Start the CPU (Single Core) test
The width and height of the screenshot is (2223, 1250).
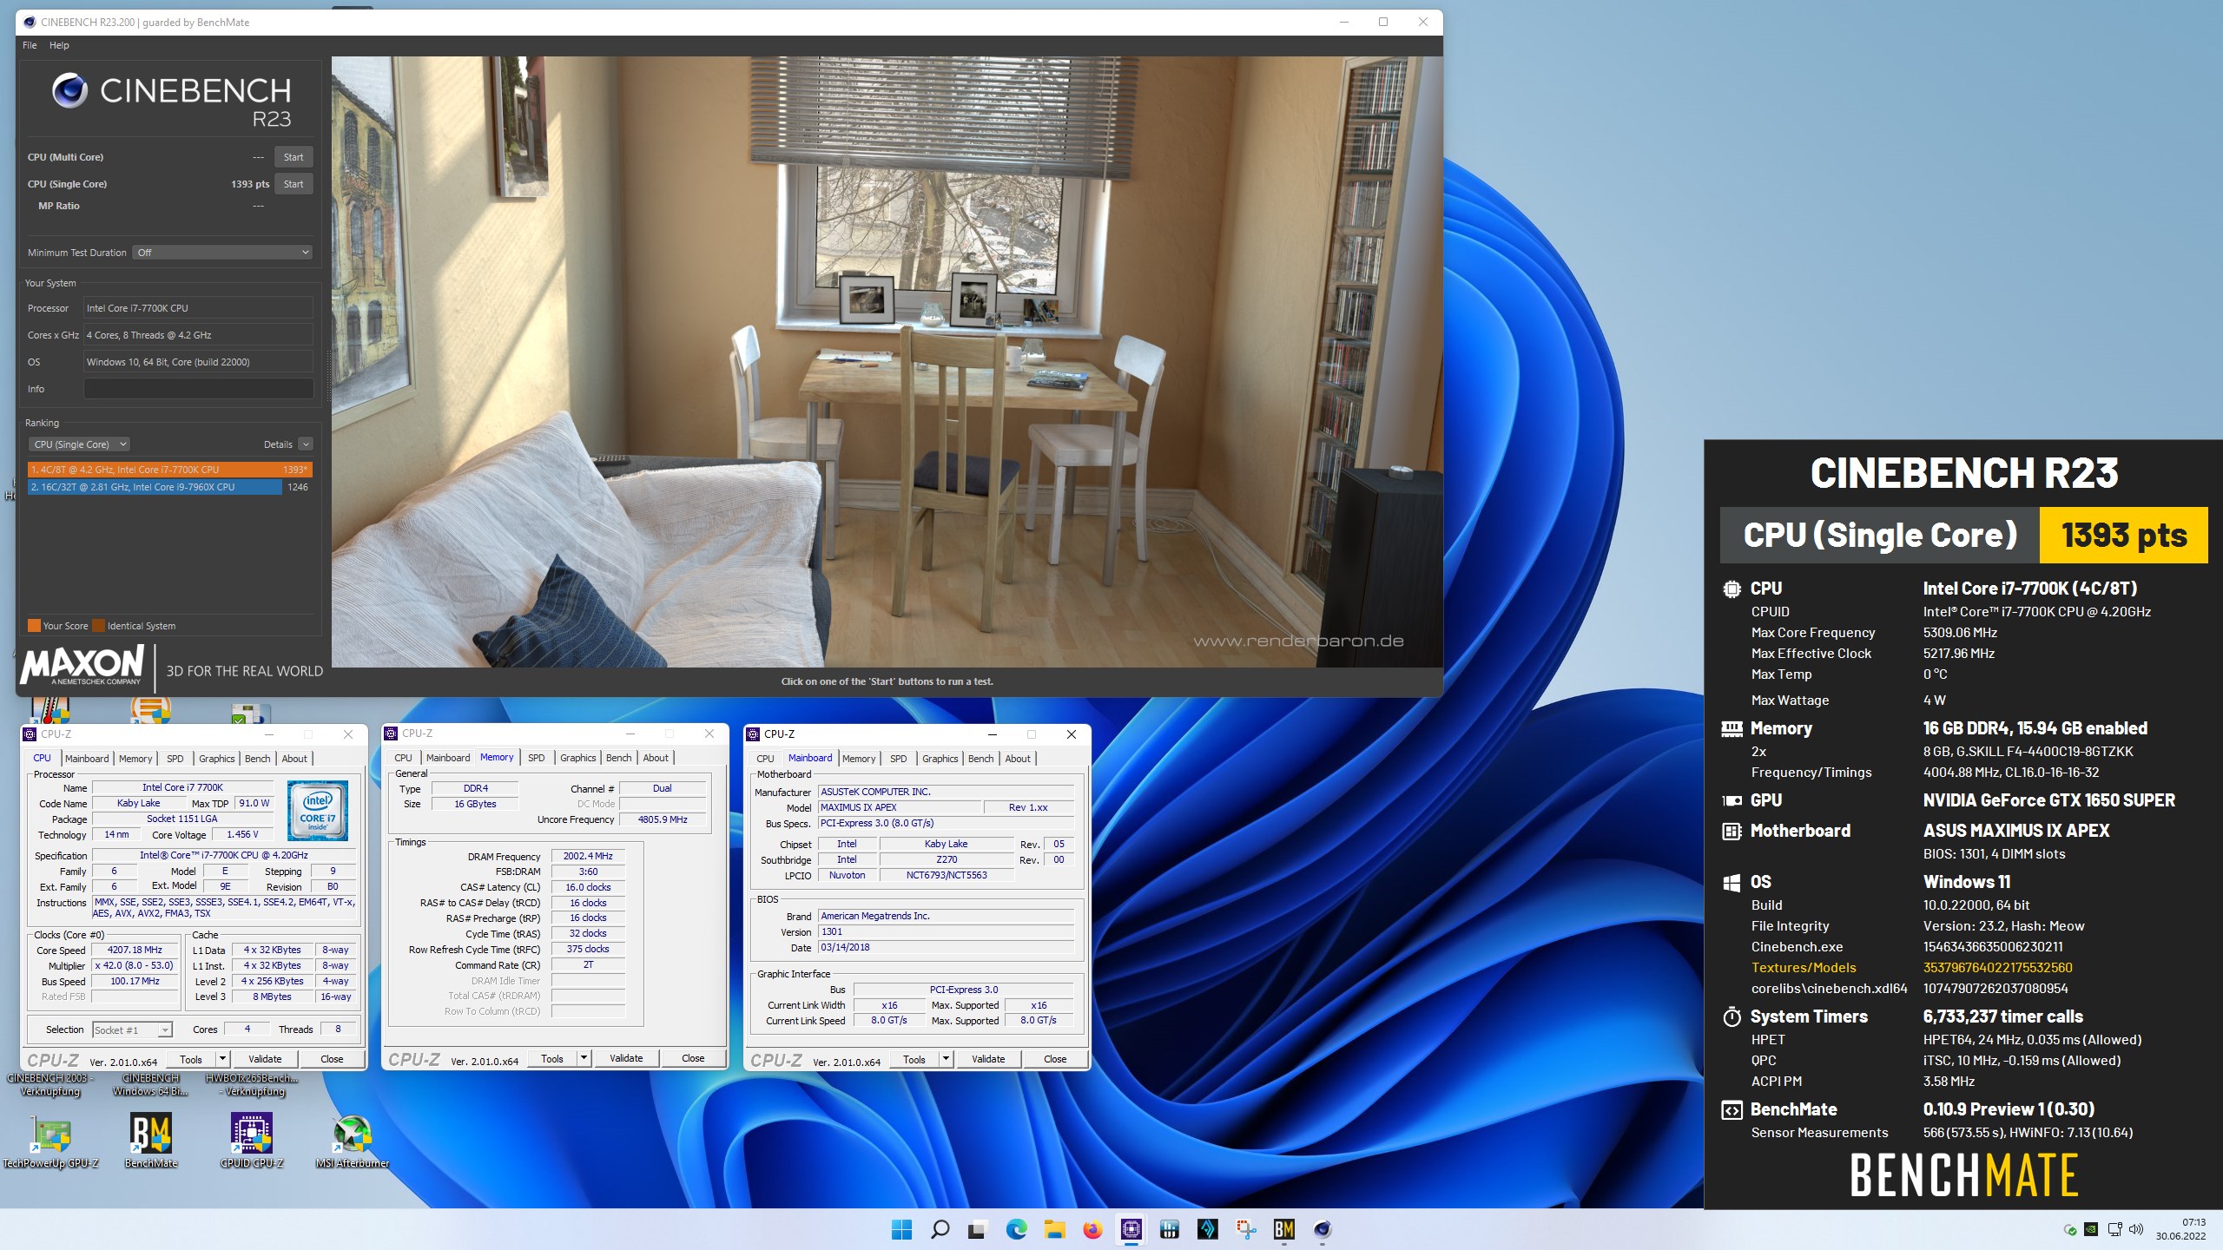click(294, 184)
